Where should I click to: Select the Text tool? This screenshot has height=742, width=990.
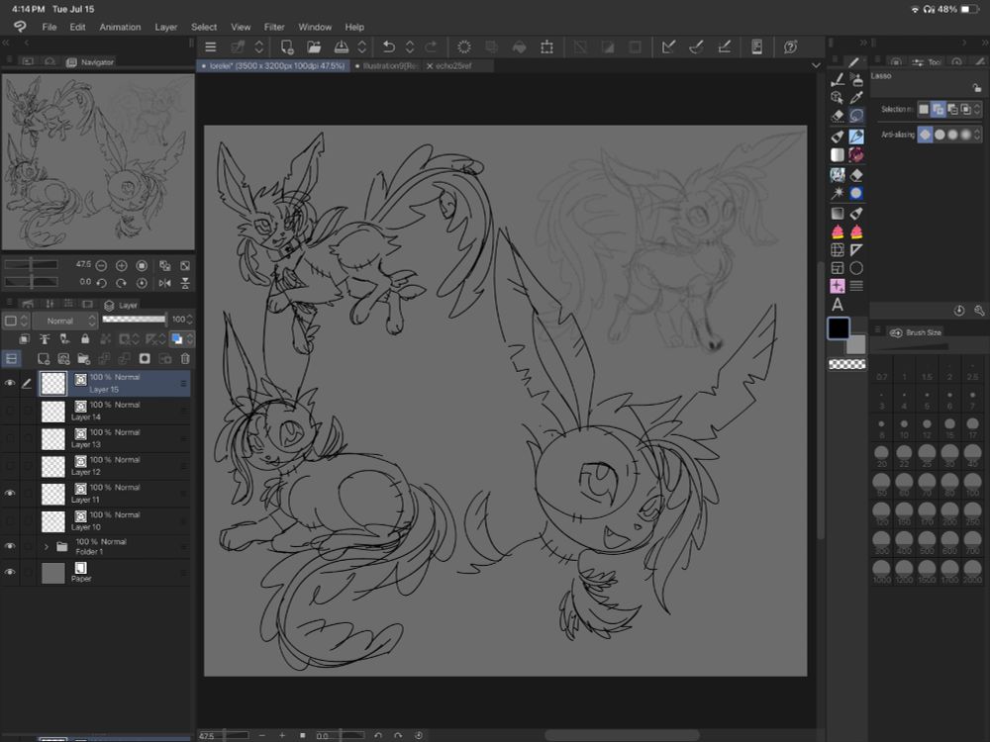coord(838,305)
